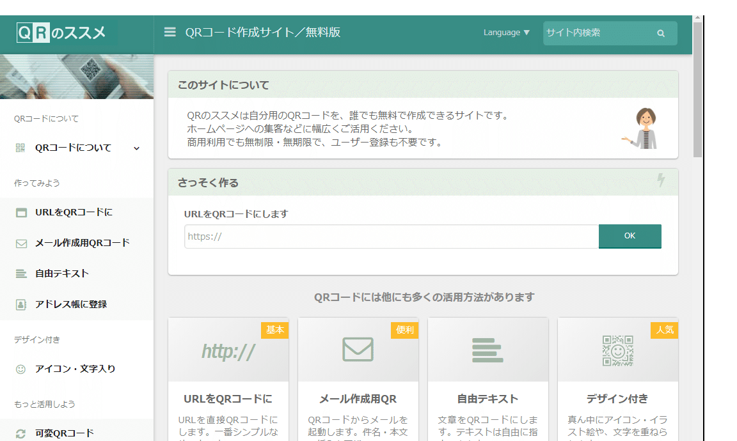Click the text-lines icon on 自由テキスト card
737x441 pixels.
487,349
